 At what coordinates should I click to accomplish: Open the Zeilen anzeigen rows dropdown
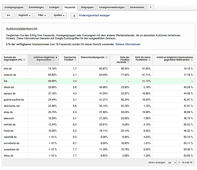[x=172, y=163]
